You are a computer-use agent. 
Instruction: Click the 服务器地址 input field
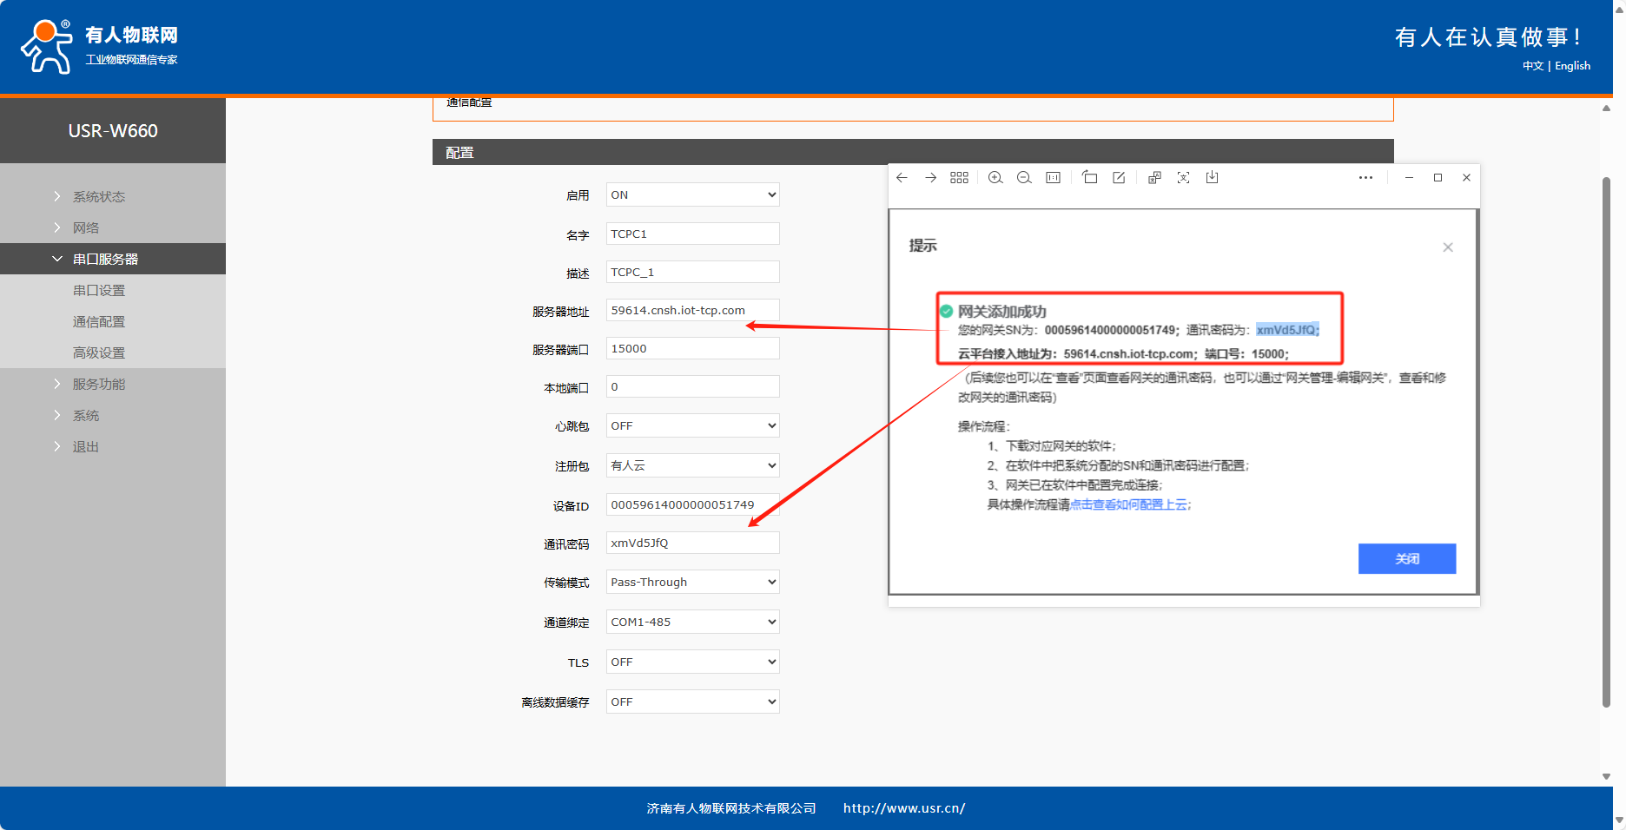(x=692, y=311)
